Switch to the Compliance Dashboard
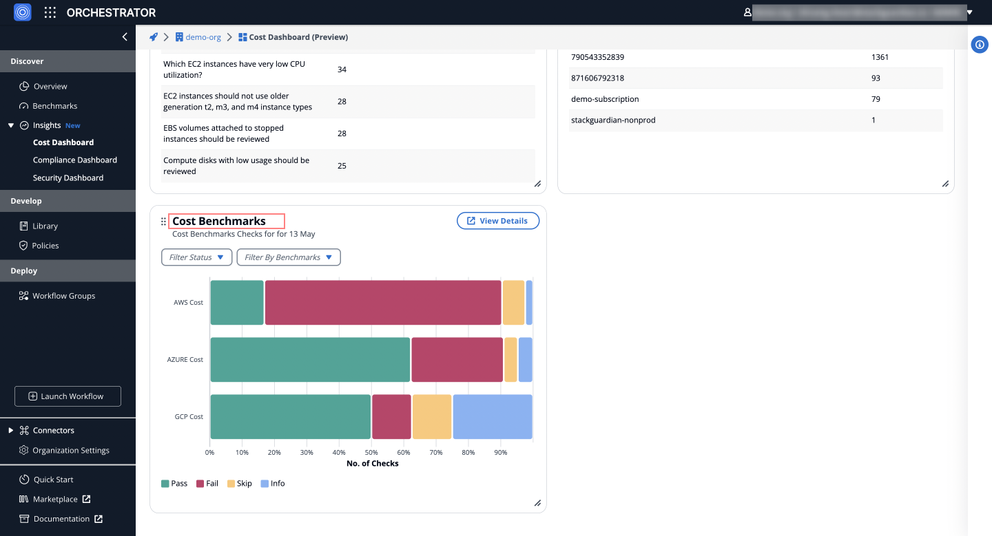992x536 pixels. tap(75, 160)
